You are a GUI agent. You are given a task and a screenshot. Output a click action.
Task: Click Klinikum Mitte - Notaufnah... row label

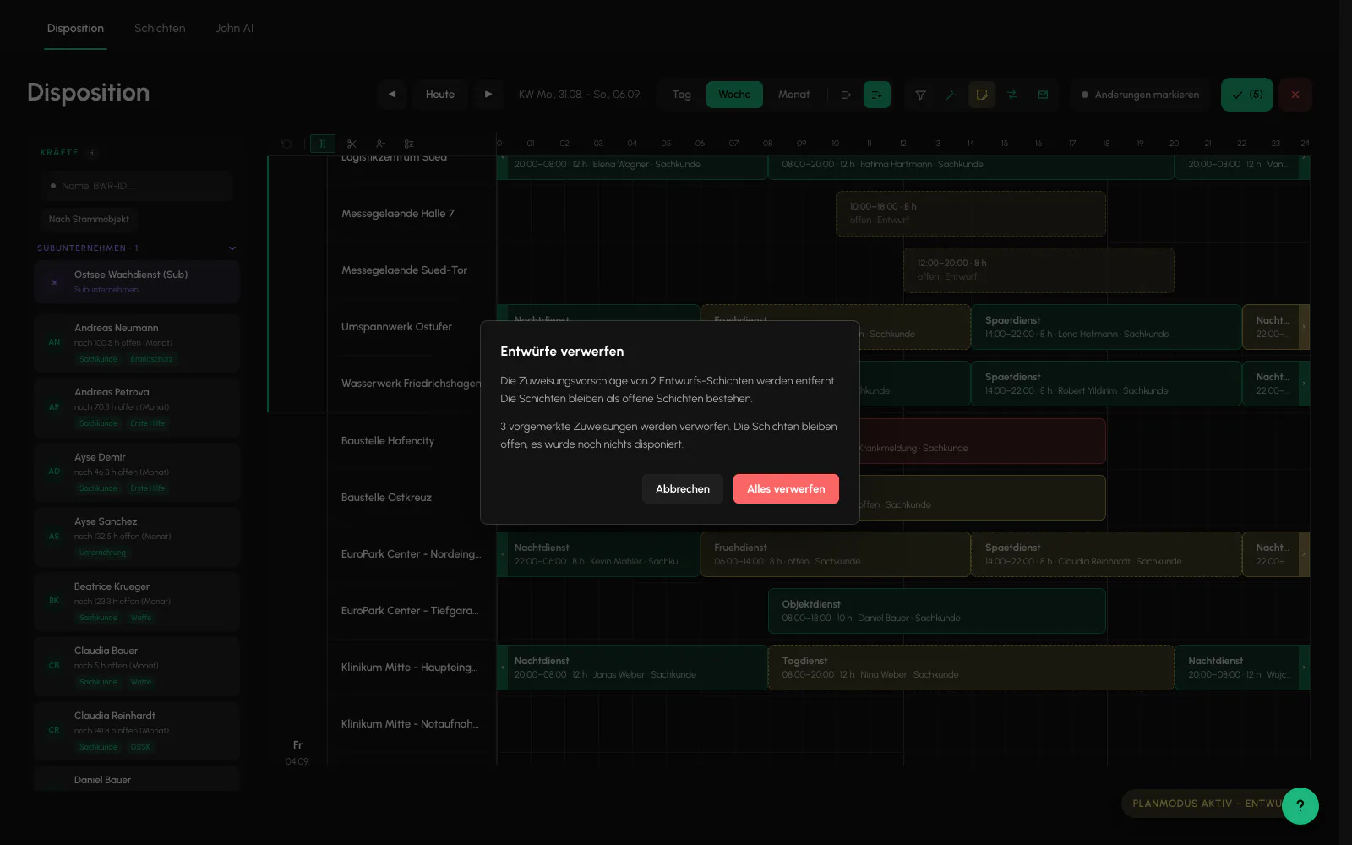click(x=410, y=724)
